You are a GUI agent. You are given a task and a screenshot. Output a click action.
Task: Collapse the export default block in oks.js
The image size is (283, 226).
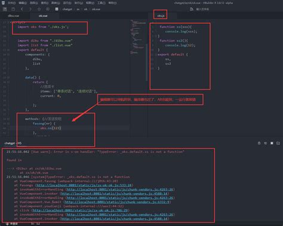tap(156, 55)
